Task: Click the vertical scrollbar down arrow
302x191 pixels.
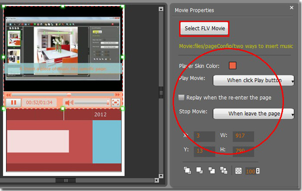Action: pos(161,176)
